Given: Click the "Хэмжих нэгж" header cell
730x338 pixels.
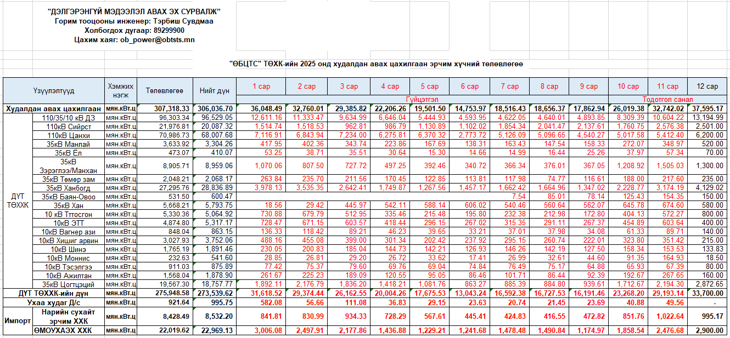Looking at the screenshot, I should tap(120, 90).
